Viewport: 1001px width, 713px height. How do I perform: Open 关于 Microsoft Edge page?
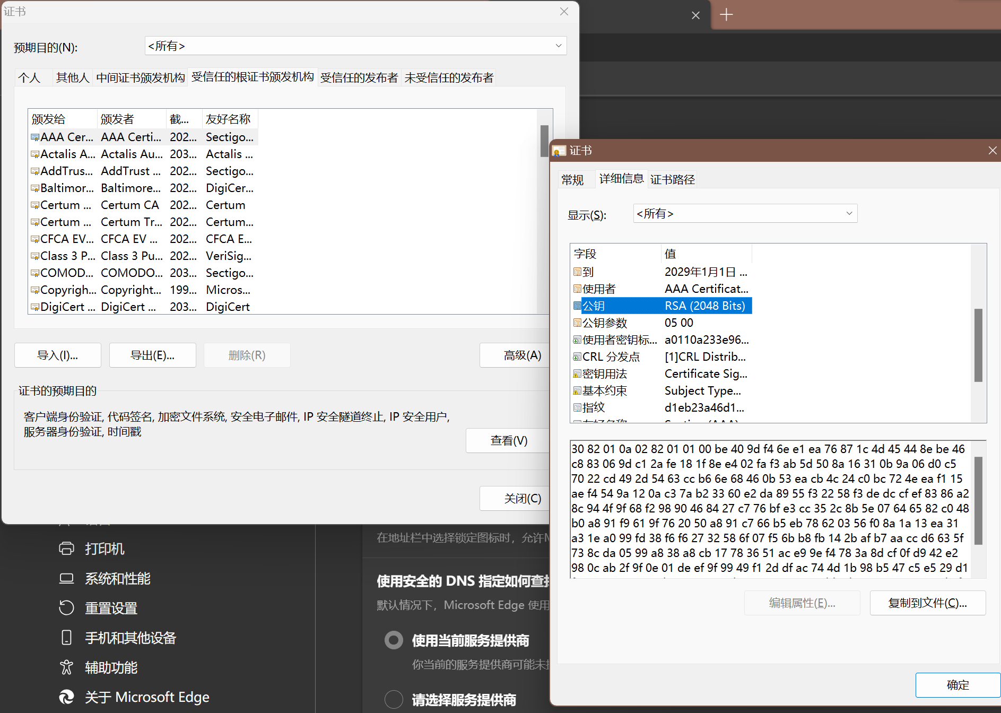point(134,697)
